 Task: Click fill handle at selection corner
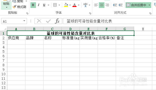click(x=134, y=35)
